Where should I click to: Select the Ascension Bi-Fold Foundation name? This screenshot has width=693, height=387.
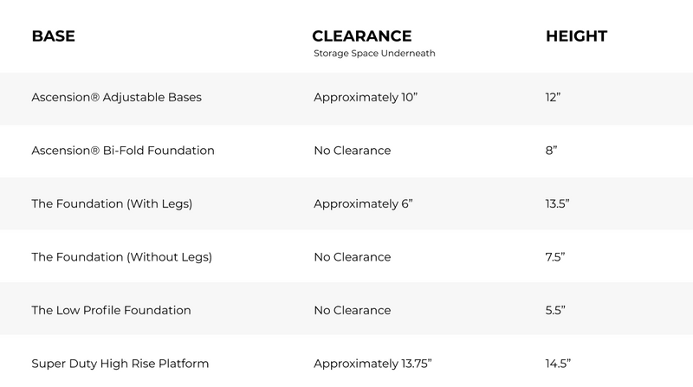pyautogui.click(x=122, y=151)
